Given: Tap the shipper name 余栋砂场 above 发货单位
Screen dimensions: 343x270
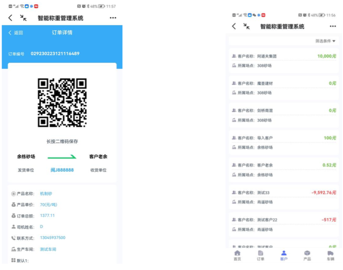Looking at the screenshot, I should pos(26,156).
